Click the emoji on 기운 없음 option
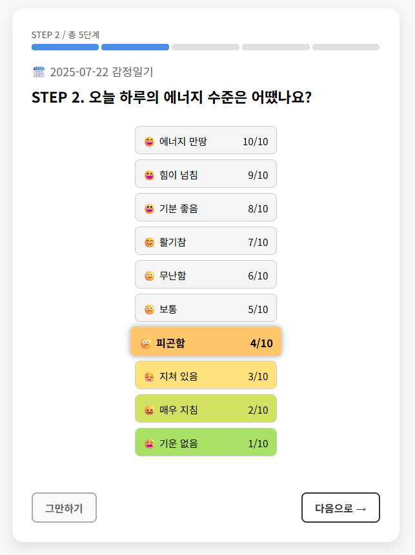This screenshot has height=555, width=415. [150, 443]
